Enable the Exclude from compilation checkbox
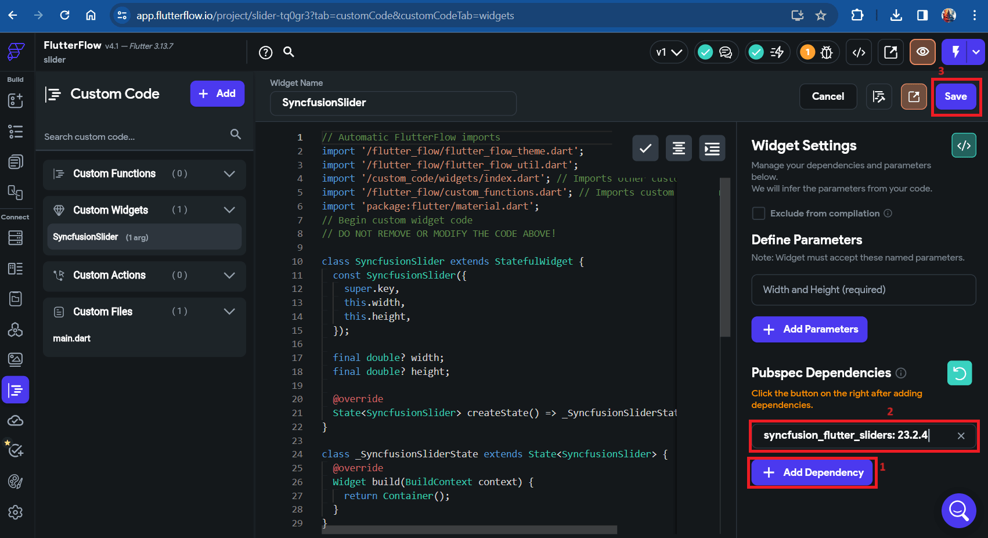988x538 pixels. pyautogui.click(x=759, y=214)
